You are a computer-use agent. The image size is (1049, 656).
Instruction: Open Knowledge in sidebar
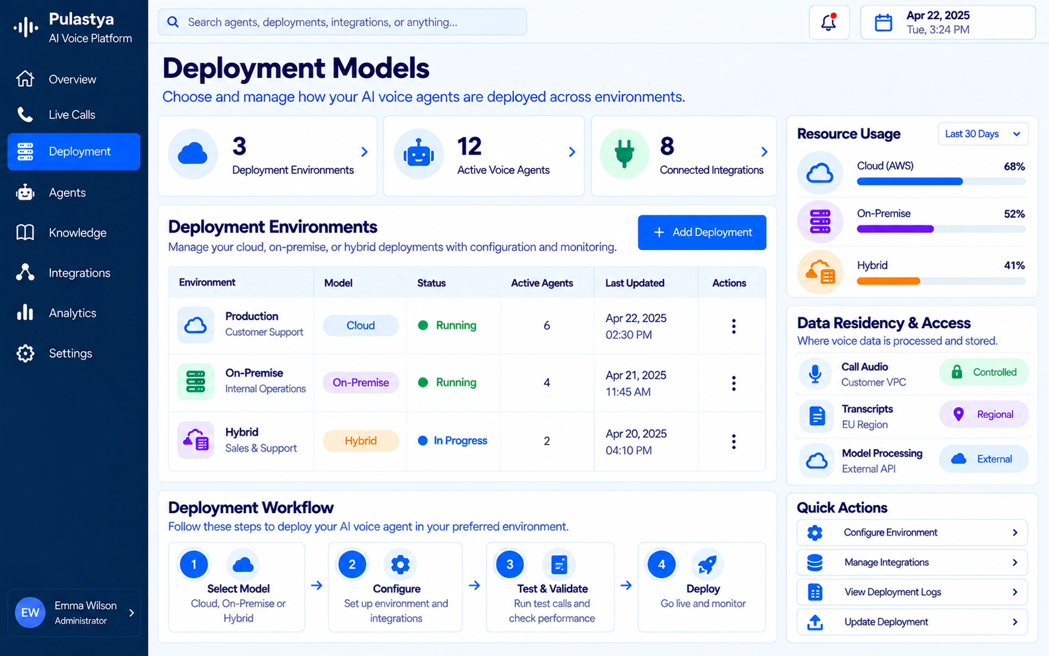pos(74,233)
